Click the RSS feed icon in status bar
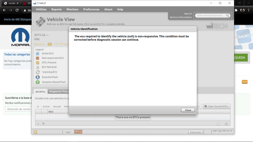 tap(35, 132)
